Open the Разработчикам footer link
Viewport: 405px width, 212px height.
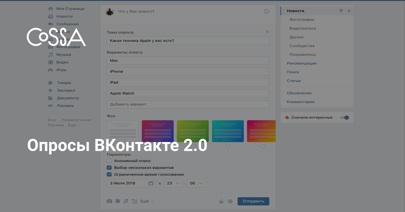point(77,120)
